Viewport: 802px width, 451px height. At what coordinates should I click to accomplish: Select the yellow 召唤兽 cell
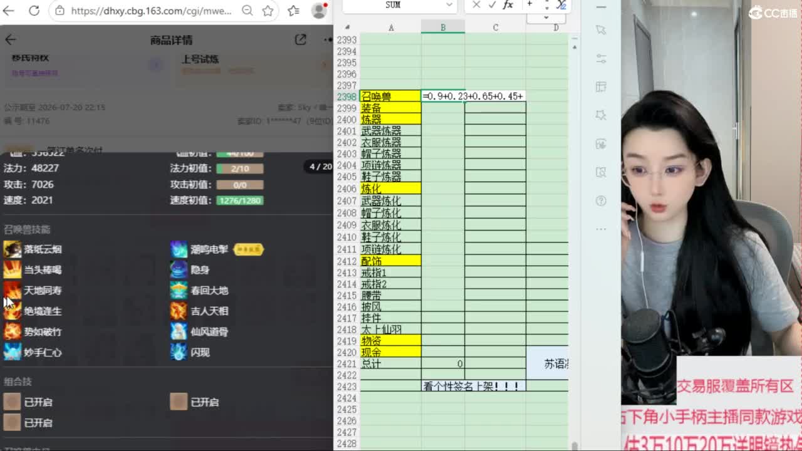pos(390,96)
